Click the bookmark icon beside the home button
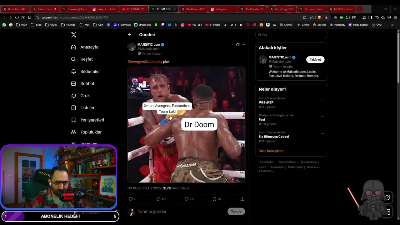Image resolution: width=400 pixels, height=225 pixels. point(29,17)
